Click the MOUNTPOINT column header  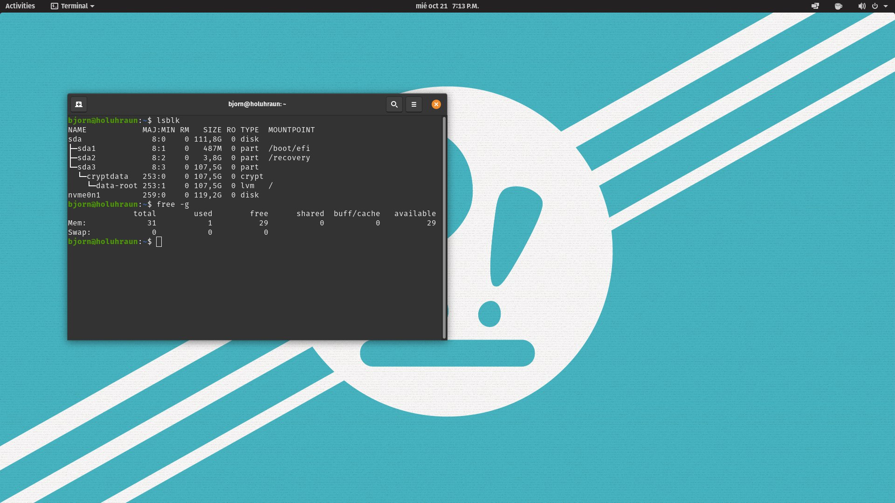point(292,129)
